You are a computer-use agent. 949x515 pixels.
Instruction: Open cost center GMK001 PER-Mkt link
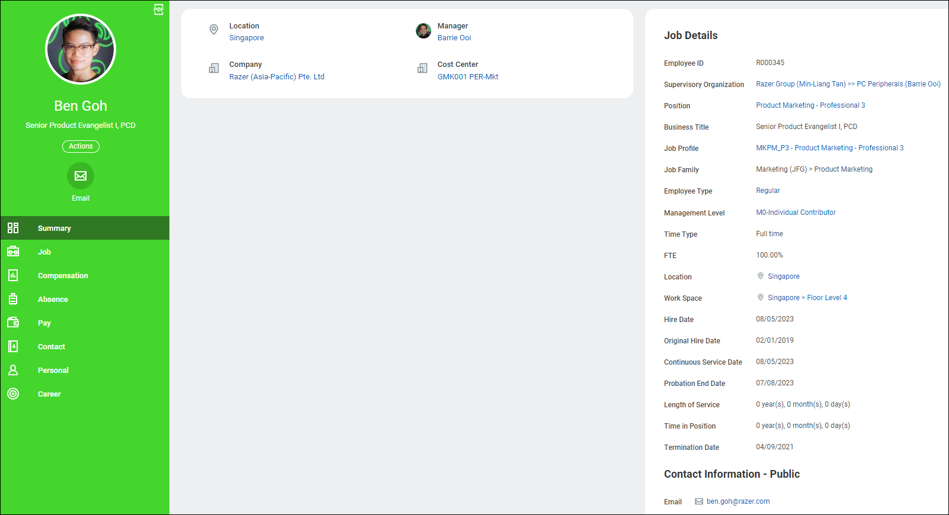pos(468,77)
